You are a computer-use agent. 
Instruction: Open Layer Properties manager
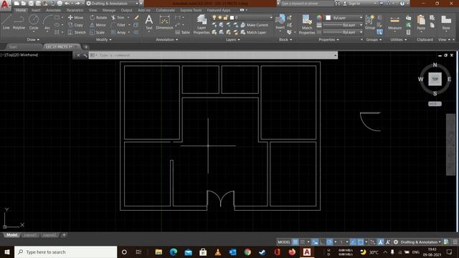point(202,24)
